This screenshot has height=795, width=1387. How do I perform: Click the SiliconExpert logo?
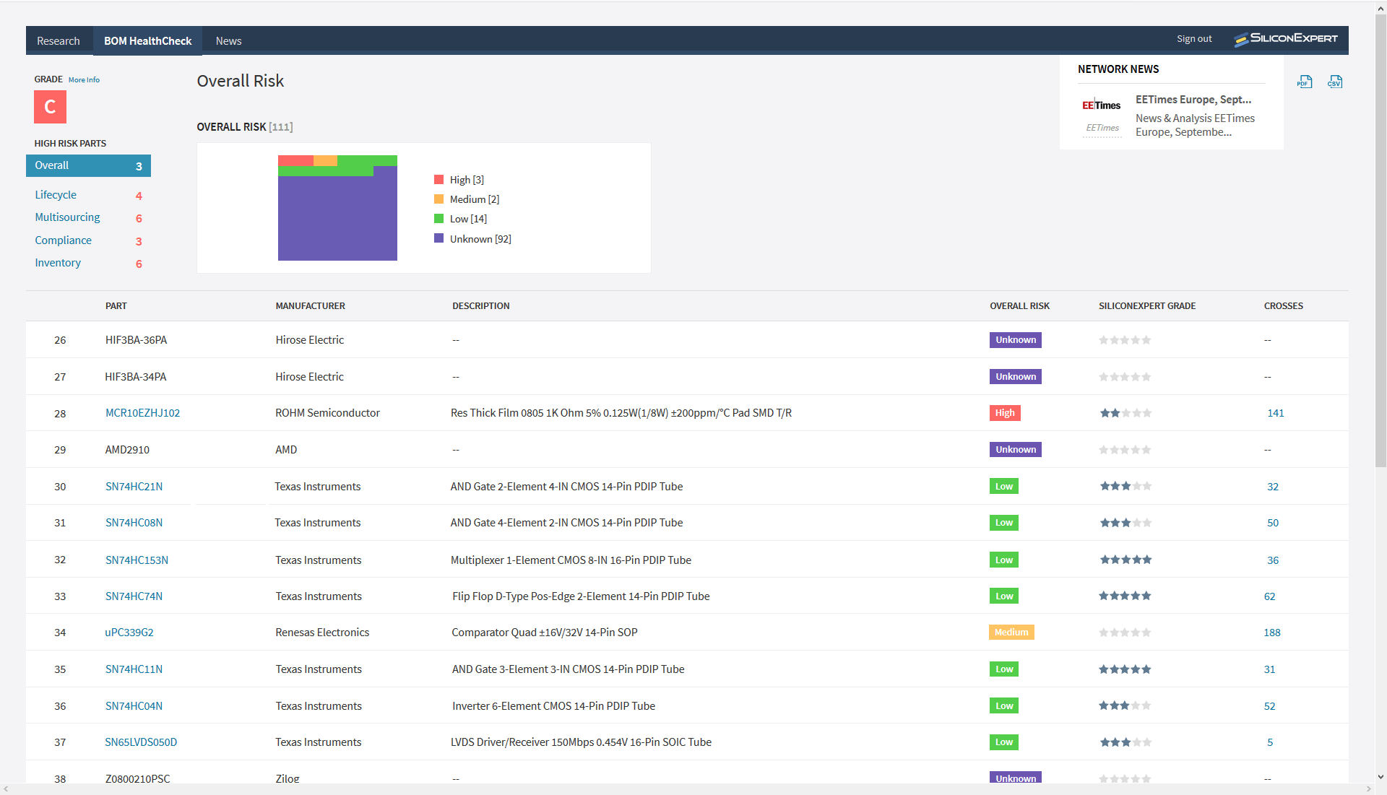point(1286,39)
